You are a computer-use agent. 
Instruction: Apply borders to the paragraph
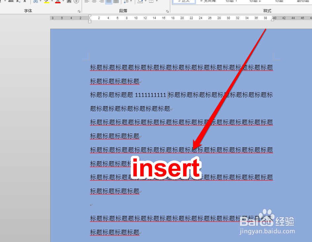pos(151,1)
